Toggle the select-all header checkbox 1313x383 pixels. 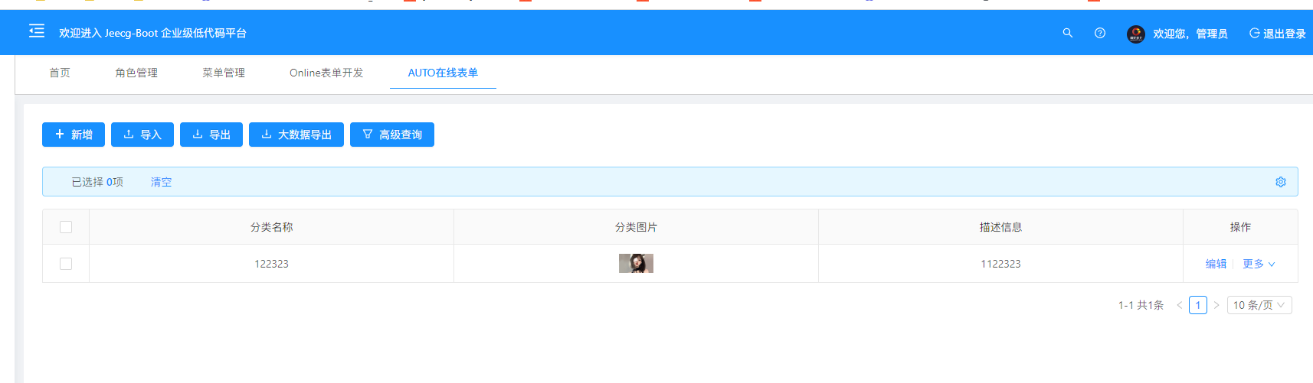click(x=66, y=227)
